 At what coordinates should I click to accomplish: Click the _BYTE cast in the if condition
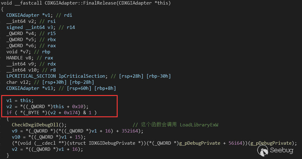coord(34,113)
